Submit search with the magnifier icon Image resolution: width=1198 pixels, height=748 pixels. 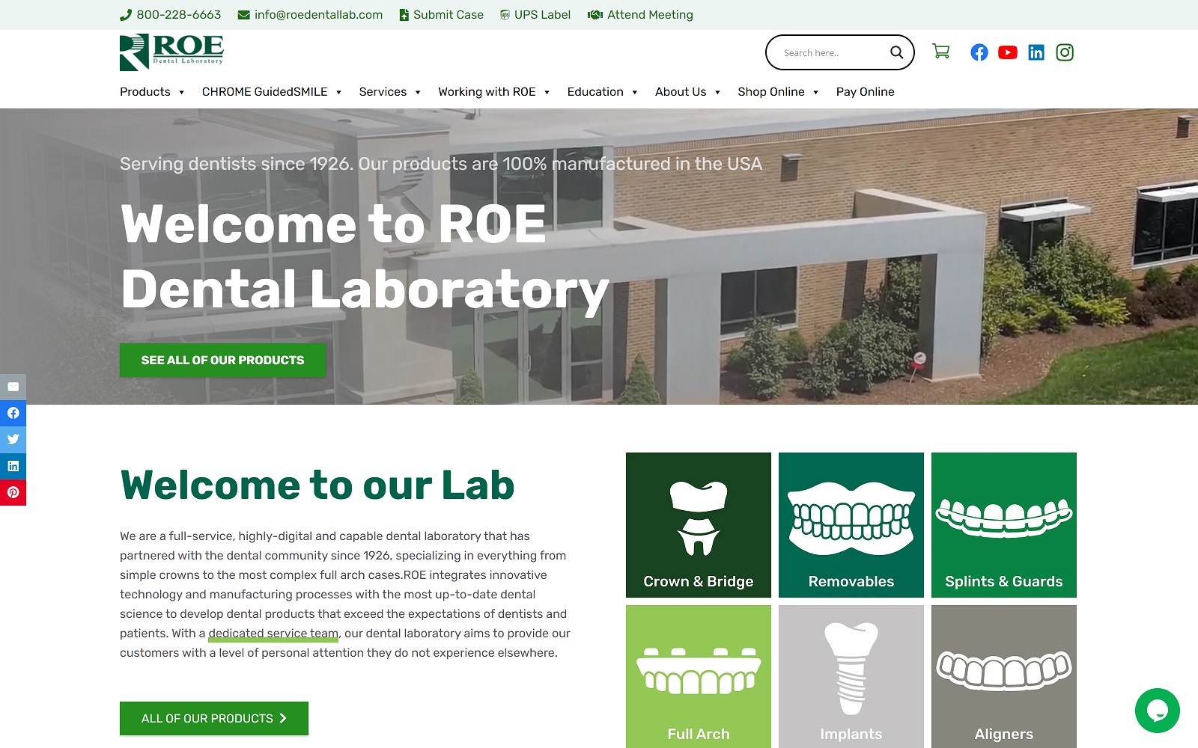(x=896, y=52)
